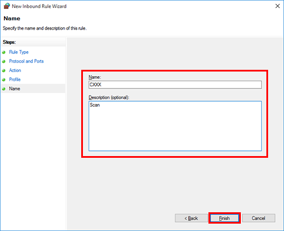Click the green bullet beside Rule Type
The height and width of the screenshot is (231, 284).
pyautogui.click(x=3, y=52)
